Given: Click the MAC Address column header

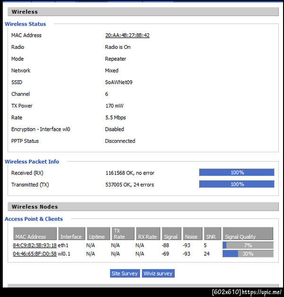Looking at the screenshot, I should (x=35, y=234).
